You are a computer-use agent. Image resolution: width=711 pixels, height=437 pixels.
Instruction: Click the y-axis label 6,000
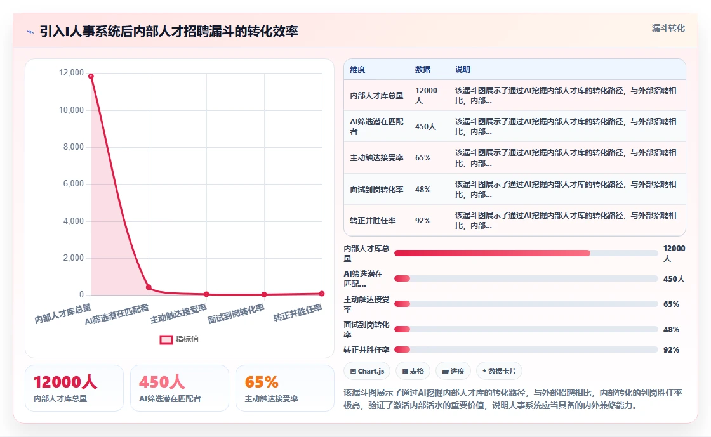pos(74,184)
